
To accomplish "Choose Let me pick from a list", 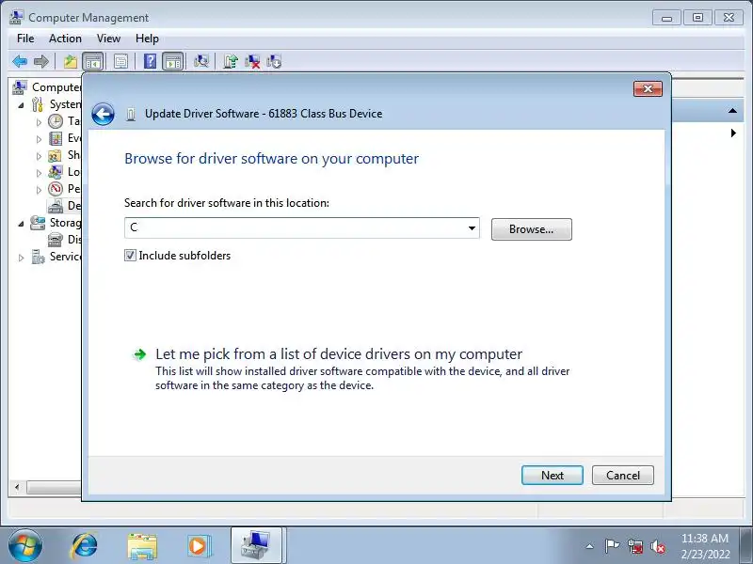I will point(339,354).
